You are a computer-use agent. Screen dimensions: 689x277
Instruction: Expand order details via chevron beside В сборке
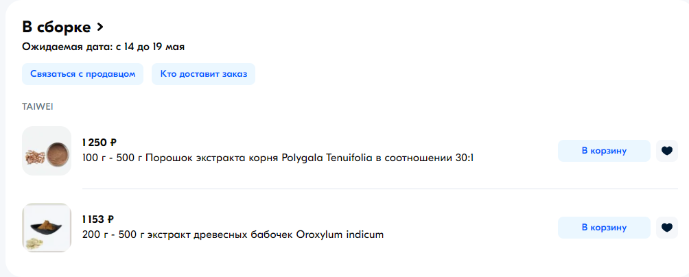[100, 27]
